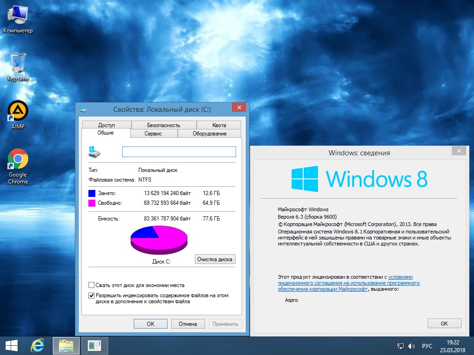Image resolution: width=474 pixels, height=355 pixels.
Task: Open File Explorer on the taskbar
Action: pyautogui.click(x=66, y=346)
